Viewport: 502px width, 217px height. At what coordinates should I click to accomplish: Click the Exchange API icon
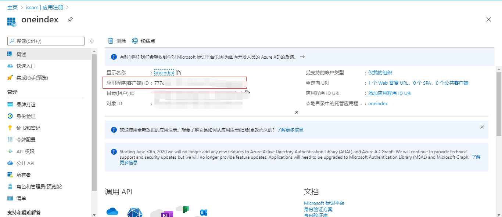(203, 212)
